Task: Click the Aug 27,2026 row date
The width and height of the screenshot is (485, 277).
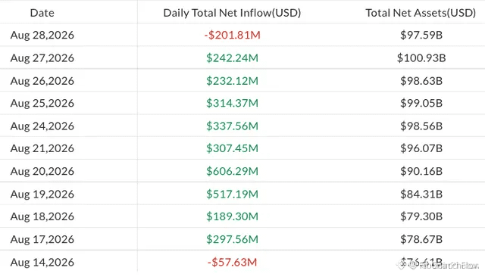Action: coord(42,58)
